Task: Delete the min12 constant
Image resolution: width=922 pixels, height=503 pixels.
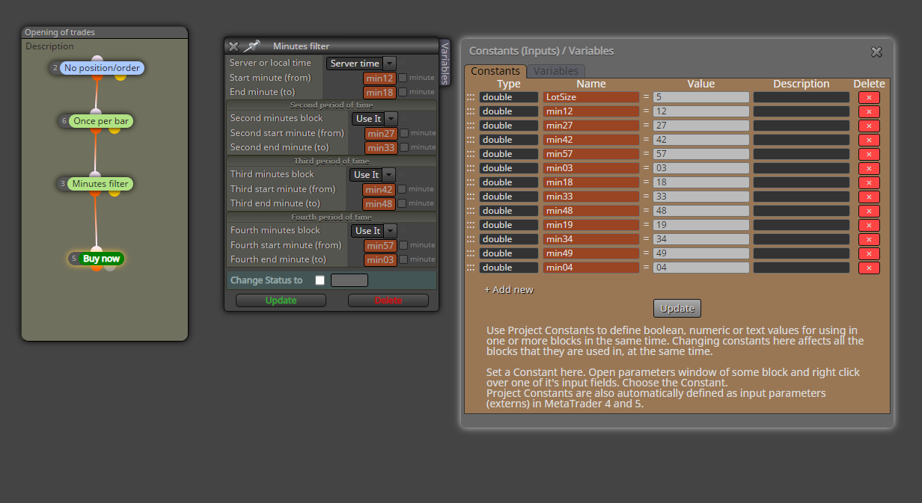Action: click(x=869, y=111)
